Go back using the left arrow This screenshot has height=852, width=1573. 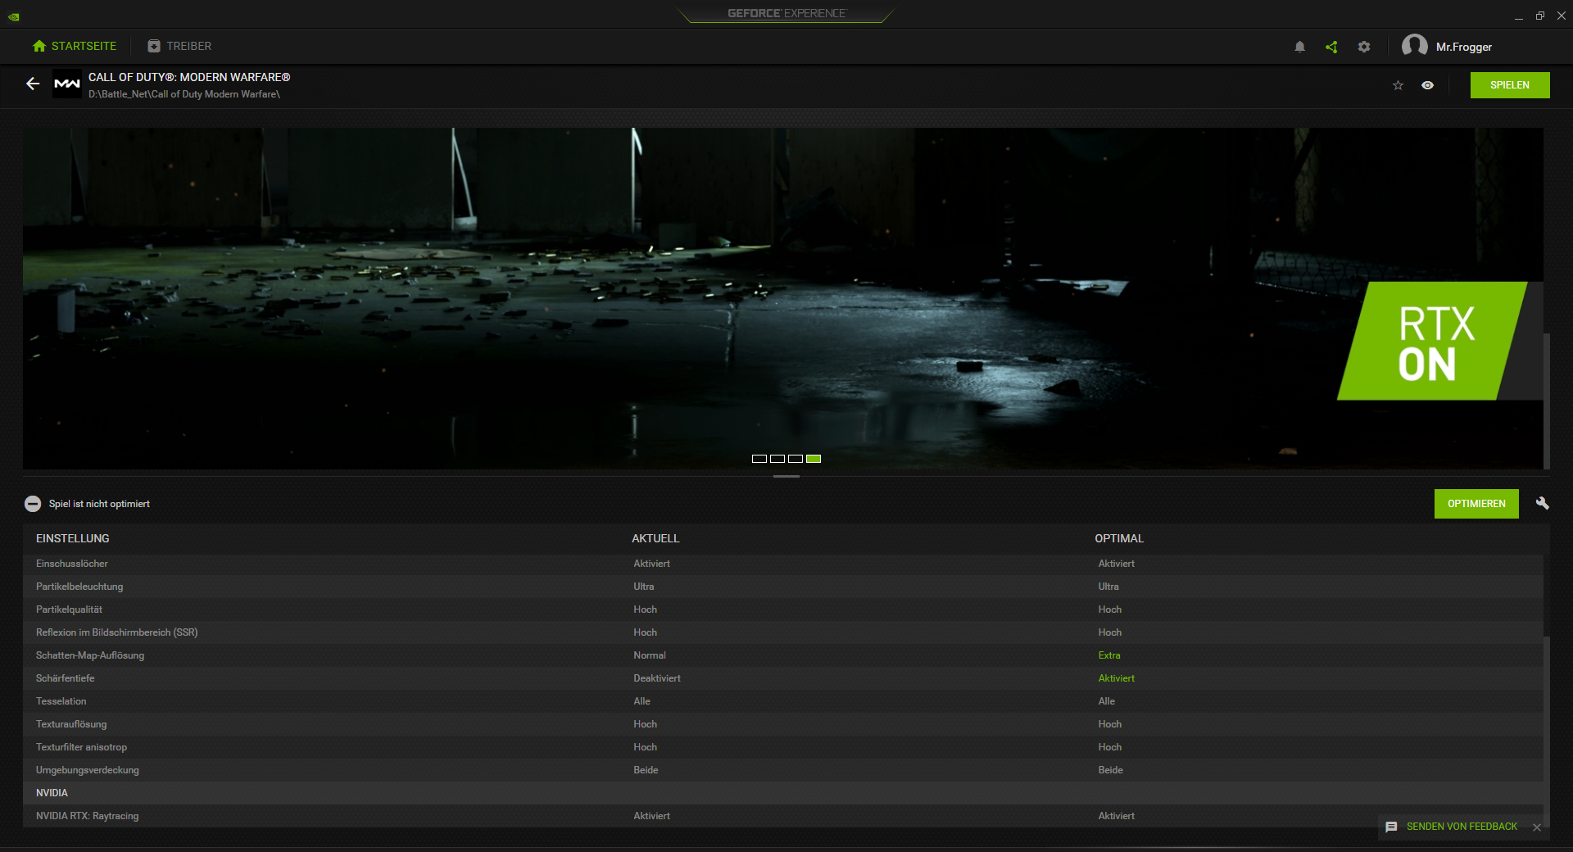[x=33, y=84]
